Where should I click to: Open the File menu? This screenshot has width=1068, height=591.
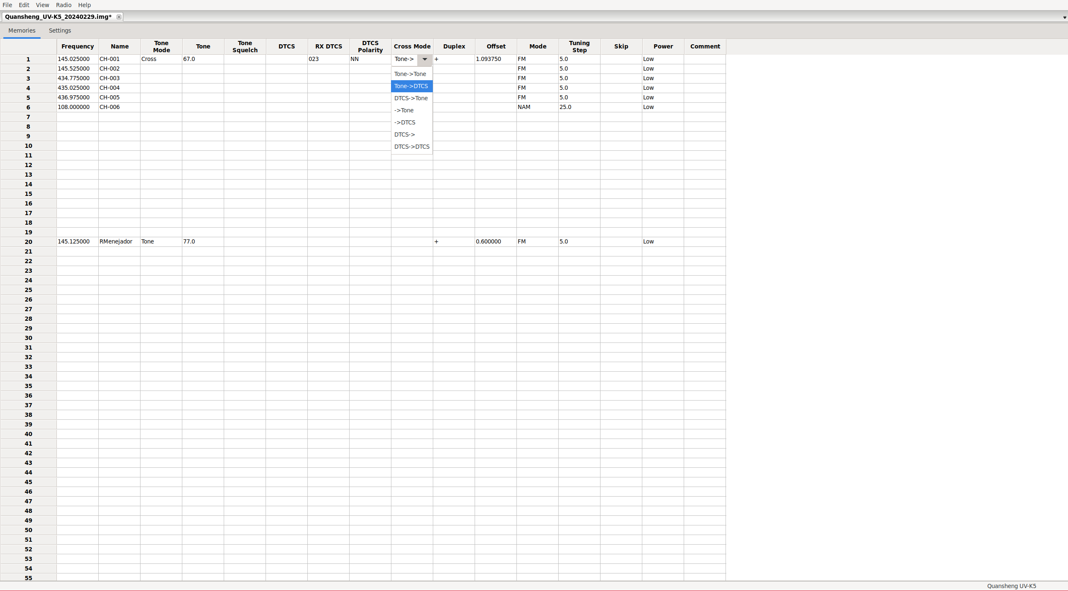point(7,5)
